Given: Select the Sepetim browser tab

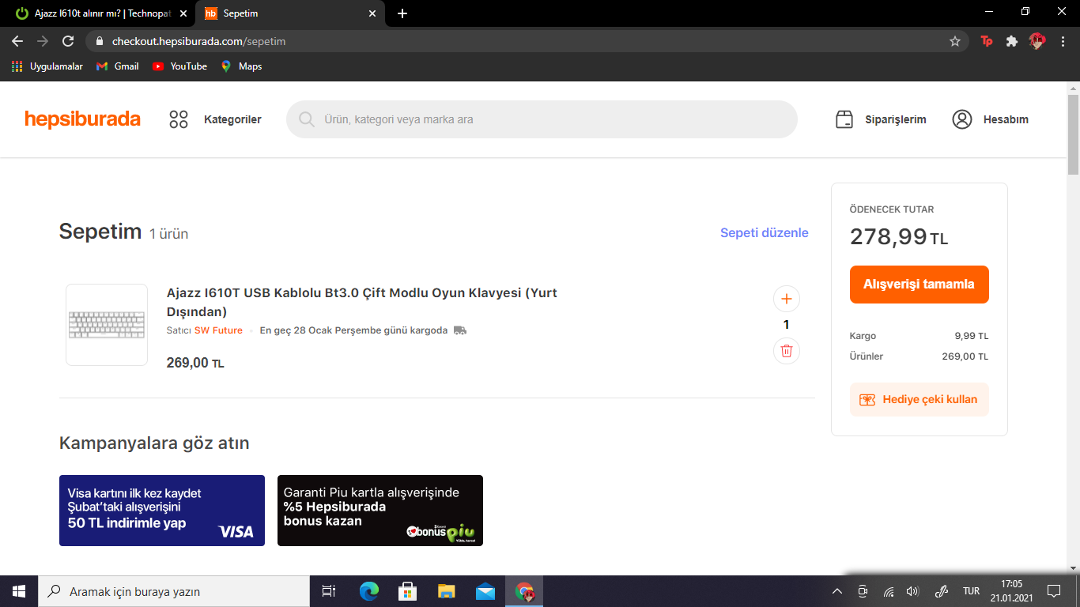Looking at the screenshot, I should pyautogui.click(x=289, y=13).
